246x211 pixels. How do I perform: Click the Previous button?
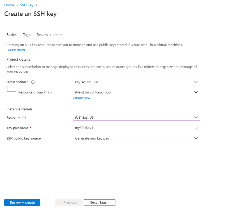point(69,203)
